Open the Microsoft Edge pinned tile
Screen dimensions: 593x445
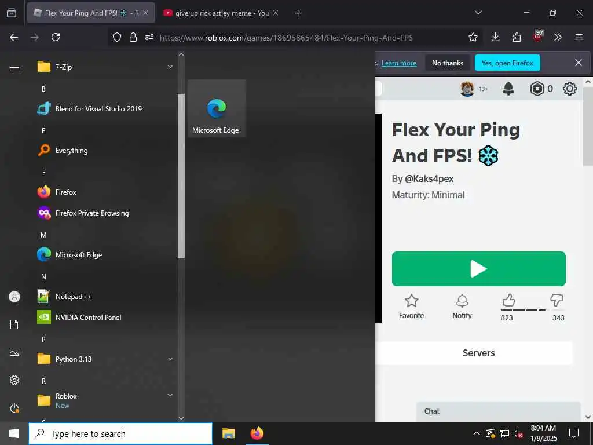coord(217,108)
